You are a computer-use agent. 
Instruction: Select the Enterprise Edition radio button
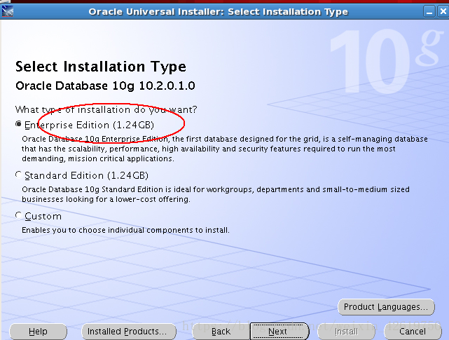pyautogui.click(x=19, y=124)
